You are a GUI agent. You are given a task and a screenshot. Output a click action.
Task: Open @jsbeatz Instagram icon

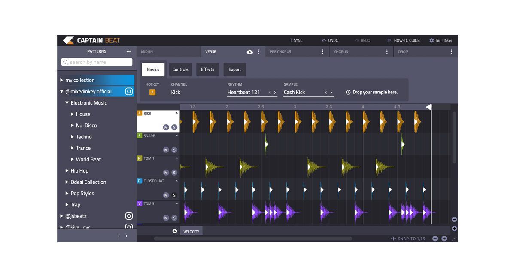pyautogui.click(x=129, y=216)
